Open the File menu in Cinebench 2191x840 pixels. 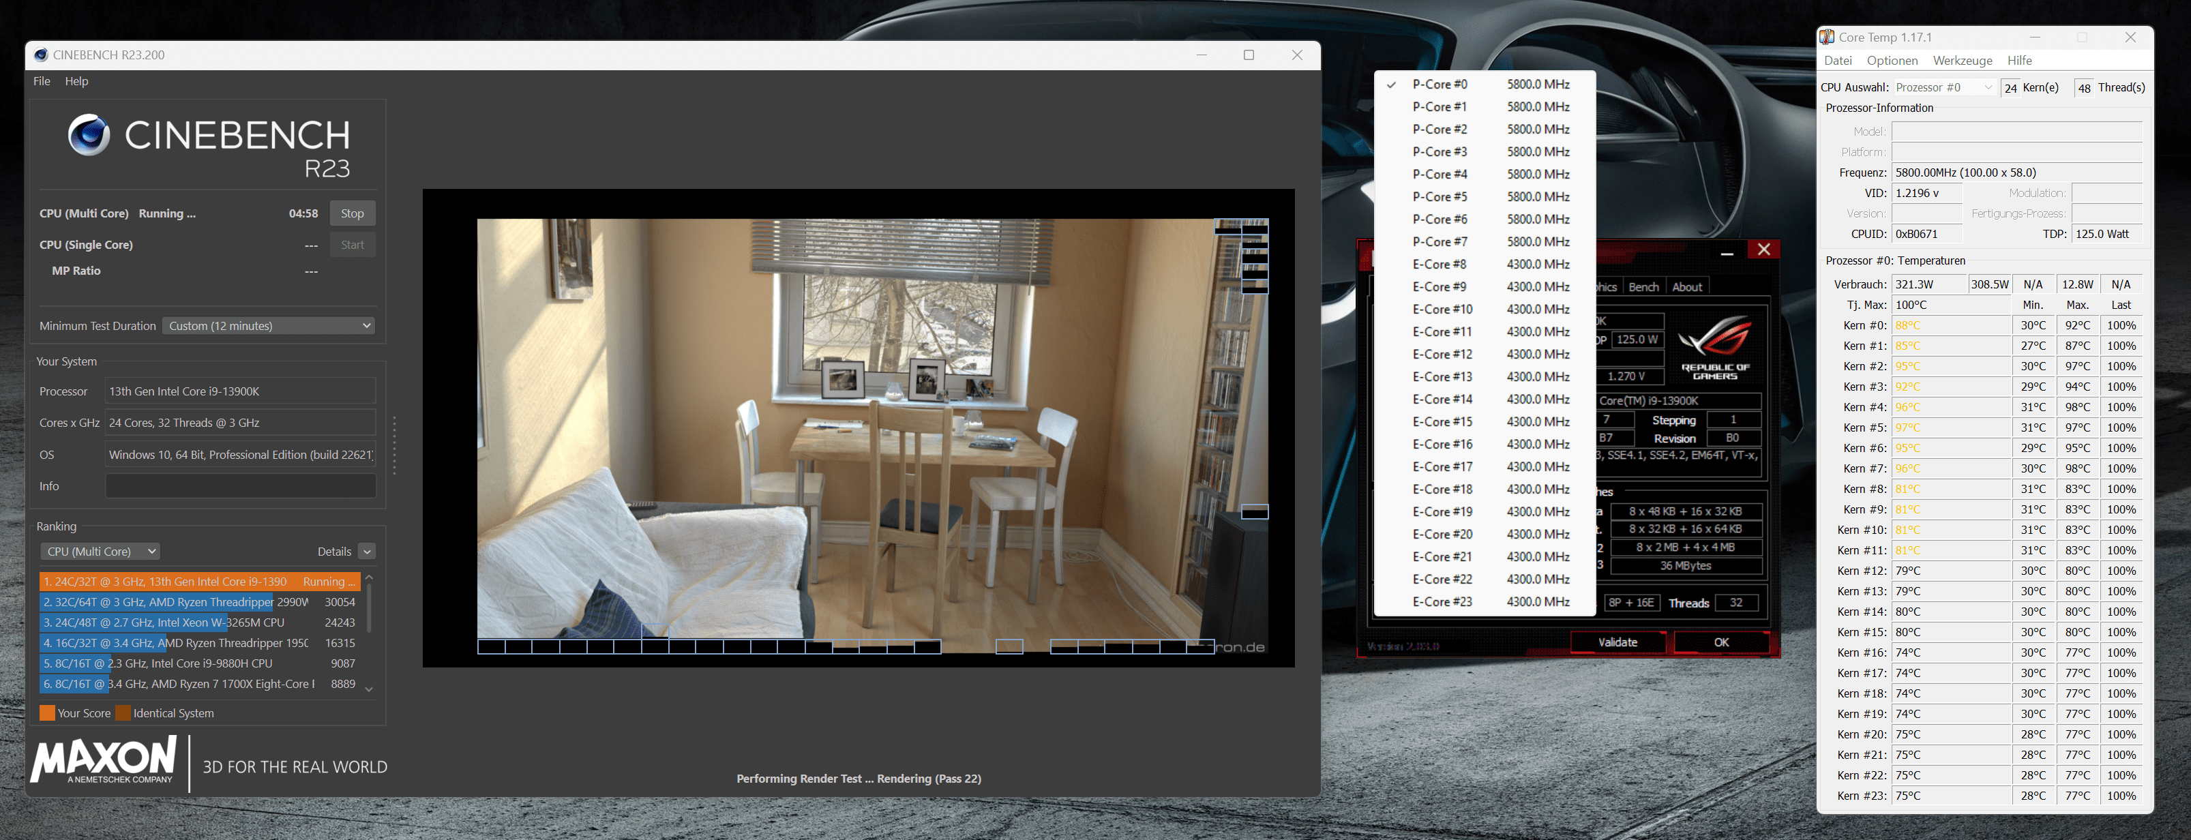point(42,80)
